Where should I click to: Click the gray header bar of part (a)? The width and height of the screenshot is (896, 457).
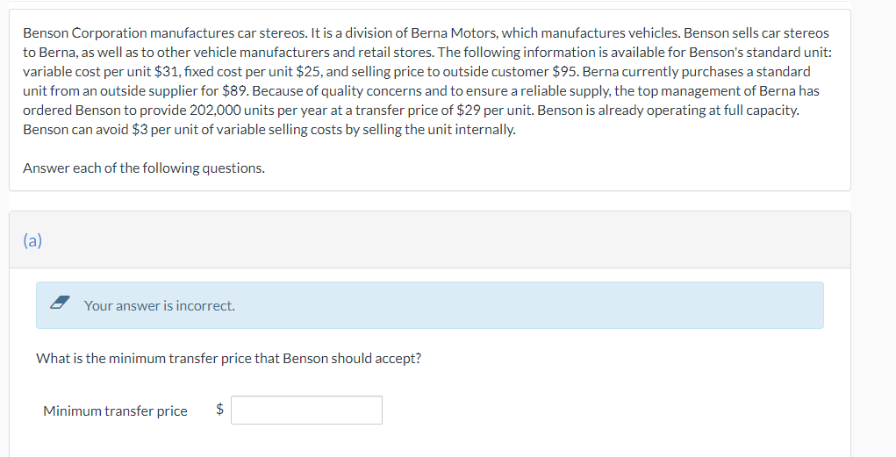point(439,240)
